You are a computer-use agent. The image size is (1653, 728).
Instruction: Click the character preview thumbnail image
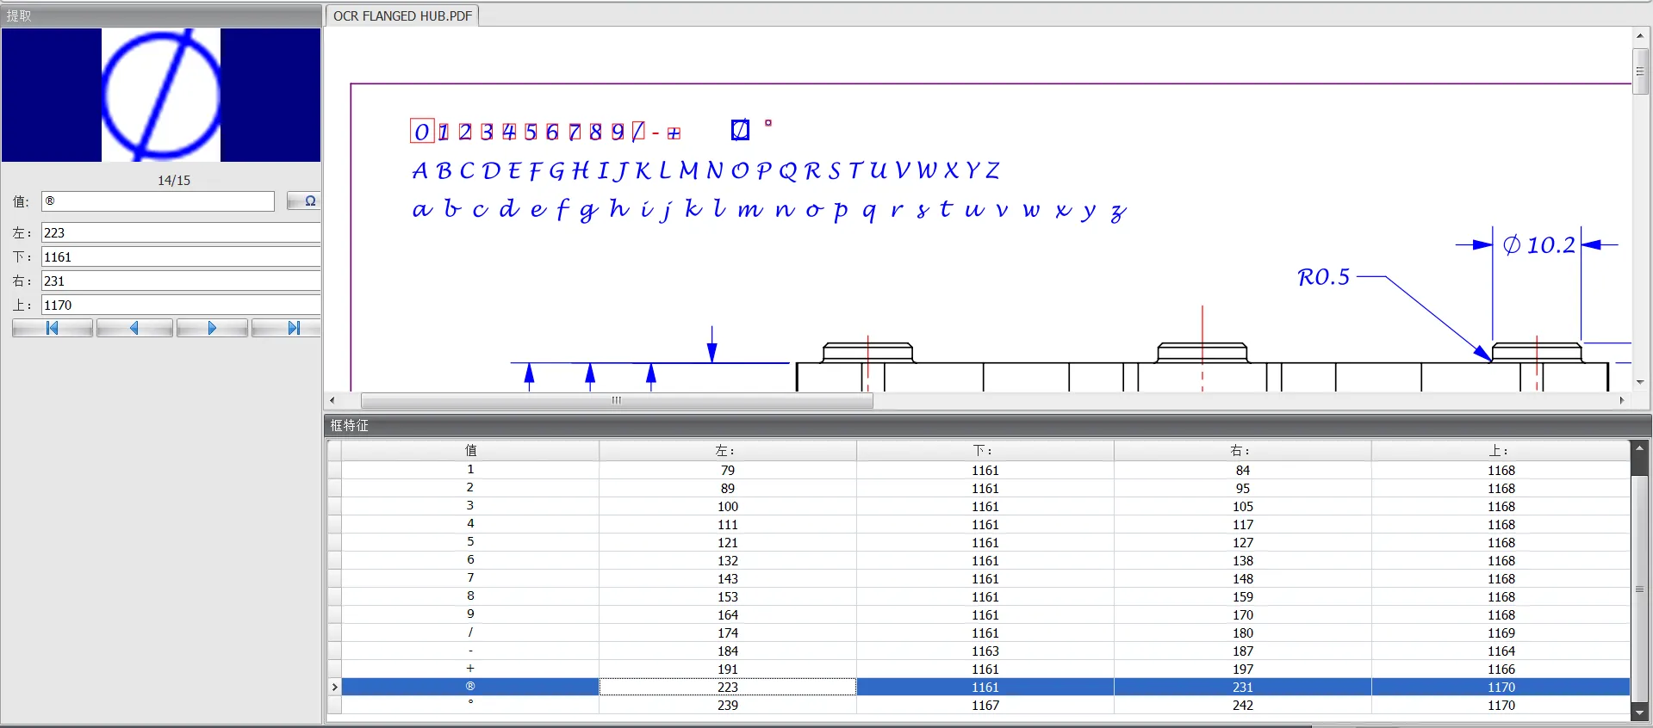[161, 95]
